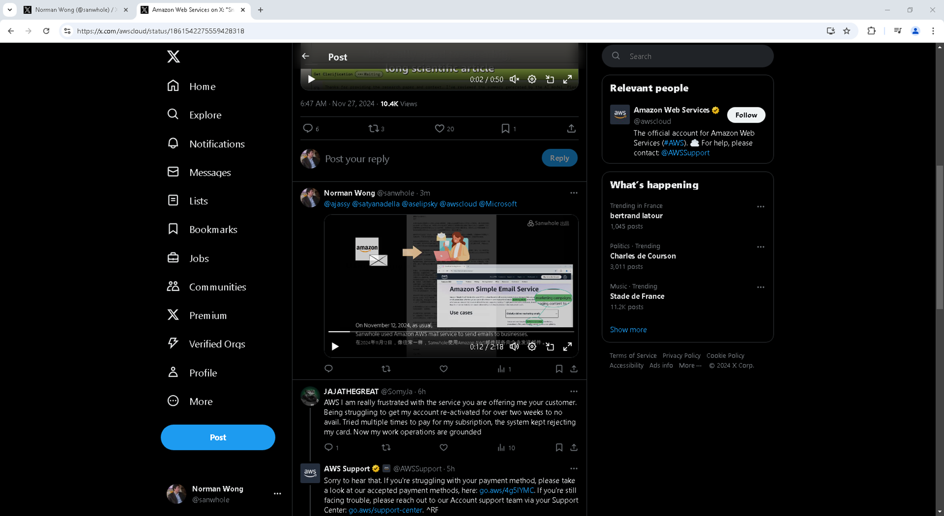This screenshot has width=944, height=516.
Task: Open account menu dots beside Norman Wong
Action: 278,494
